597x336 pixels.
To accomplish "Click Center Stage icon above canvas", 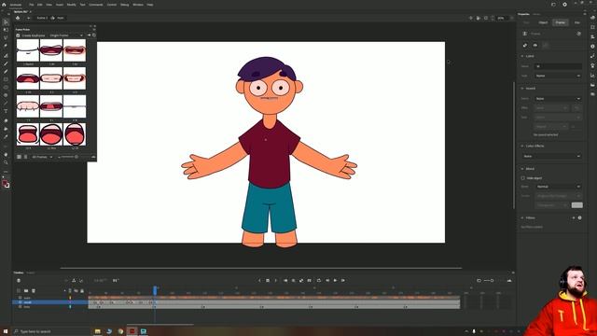I will pos(471,18).
